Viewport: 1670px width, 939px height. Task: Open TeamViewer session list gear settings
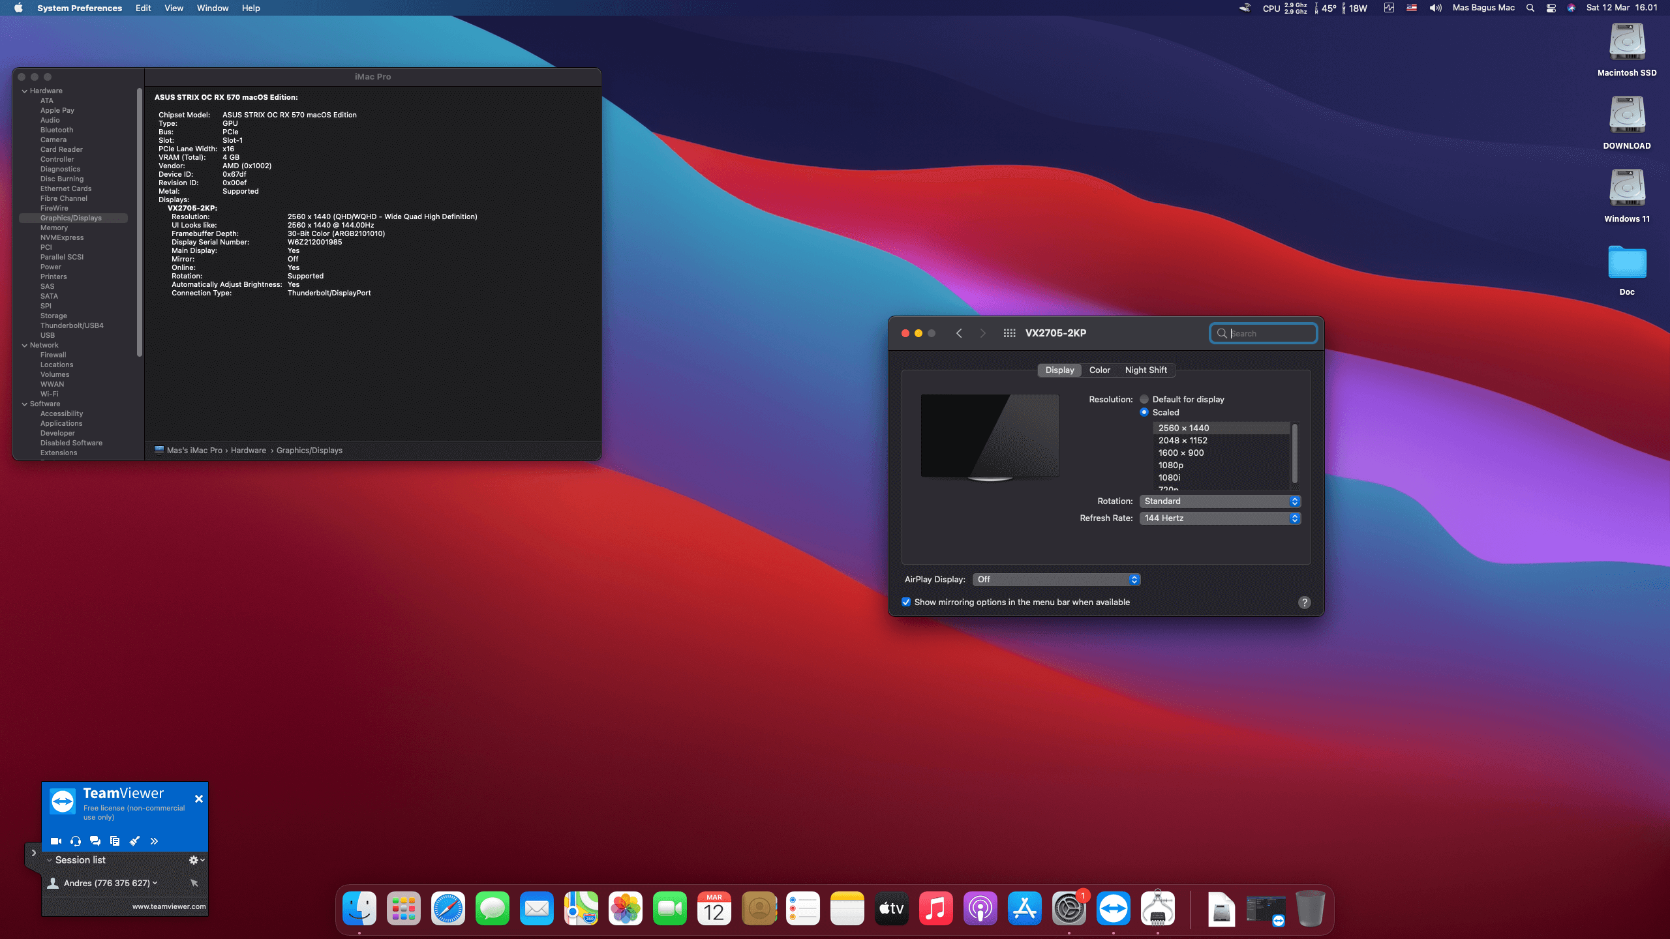pyautogui.click(x=195, y=860)
